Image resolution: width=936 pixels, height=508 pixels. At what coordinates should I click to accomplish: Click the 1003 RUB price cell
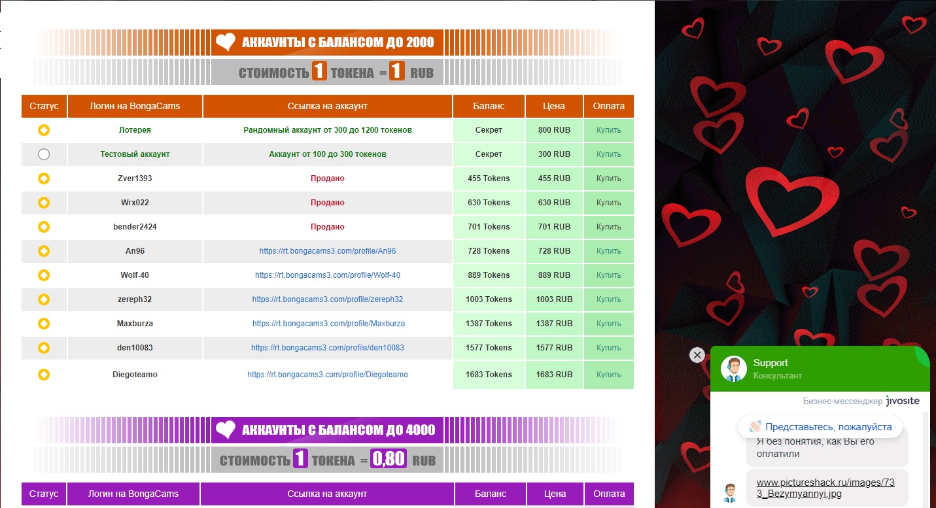[x=554, y=299]
